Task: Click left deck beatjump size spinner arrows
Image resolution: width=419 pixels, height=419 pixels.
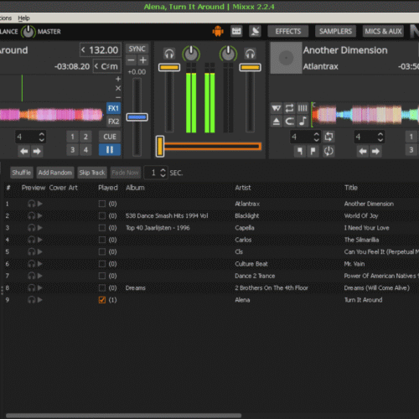Action: click(x=42, y=137)
